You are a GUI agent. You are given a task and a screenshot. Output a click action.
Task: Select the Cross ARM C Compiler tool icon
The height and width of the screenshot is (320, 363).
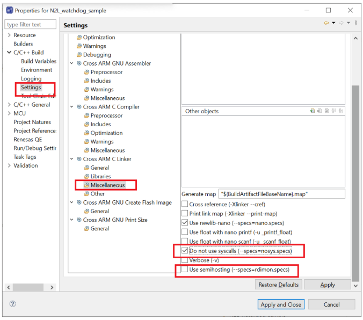[x=79, y=107]
